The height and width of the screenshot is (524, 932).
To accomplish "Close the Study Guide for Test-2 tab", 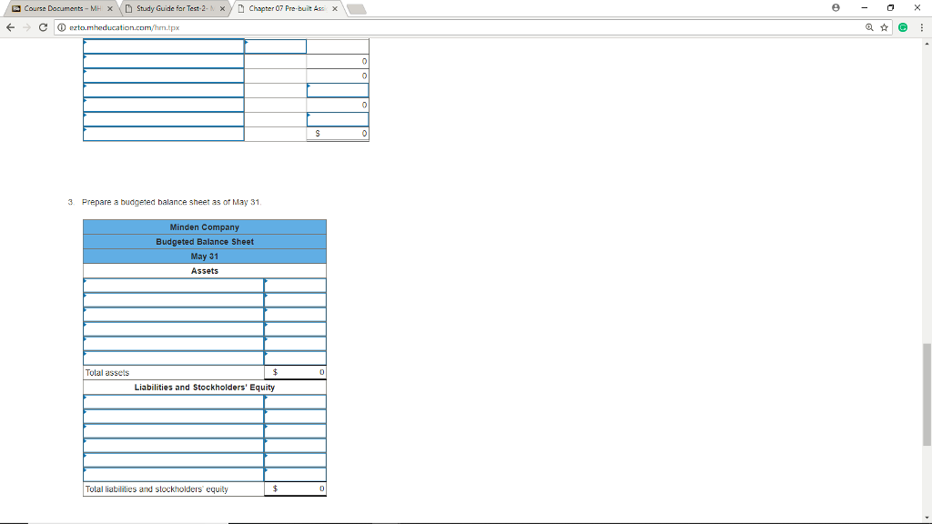I will 222,9.
